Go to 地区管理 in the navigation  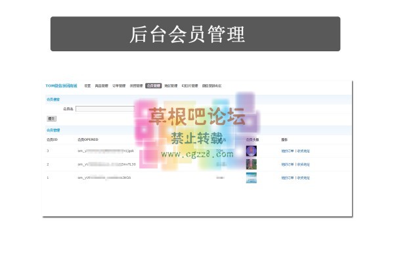(x=171, y=86)
